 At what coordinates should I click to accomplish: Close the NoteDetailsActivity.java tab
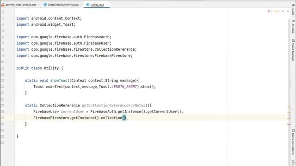81,5
